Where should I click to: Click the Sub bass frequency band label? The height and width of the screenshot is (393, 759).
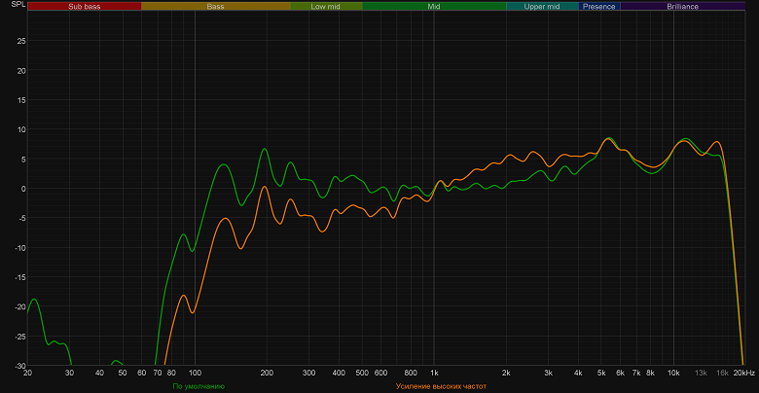[x=85, y=6]
